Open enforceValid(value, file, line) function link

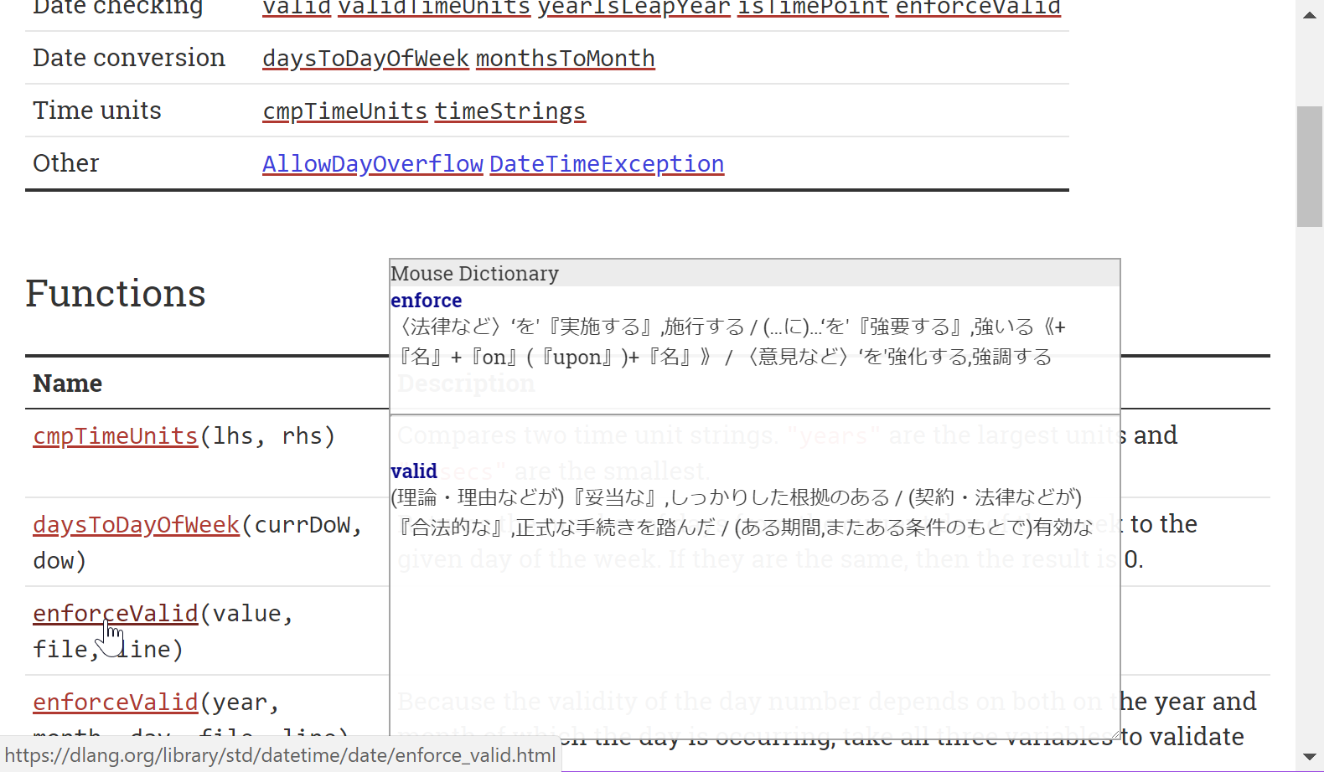tap(116, 614)
